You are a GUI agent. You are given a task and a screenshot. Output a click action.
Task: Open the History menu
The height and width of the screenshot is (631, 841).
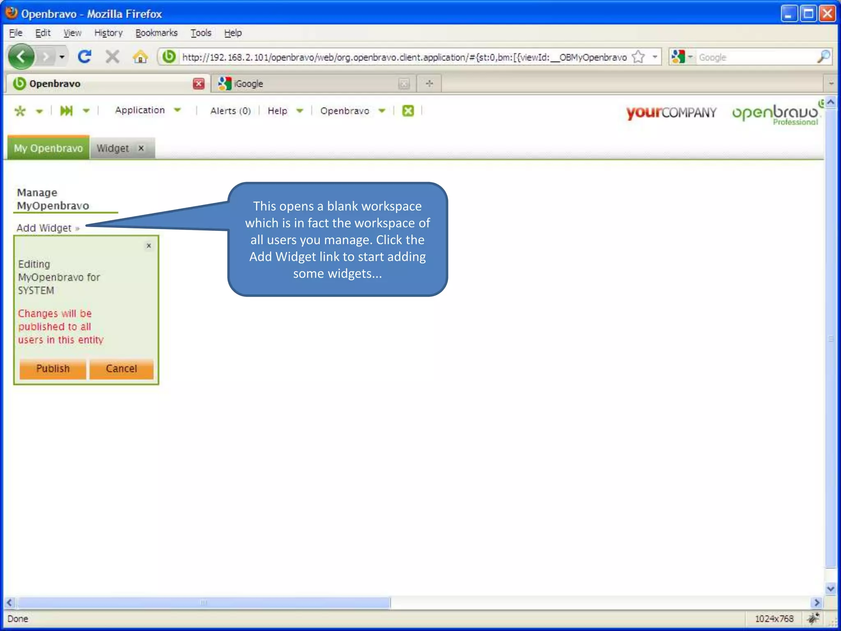pos(108,33)
